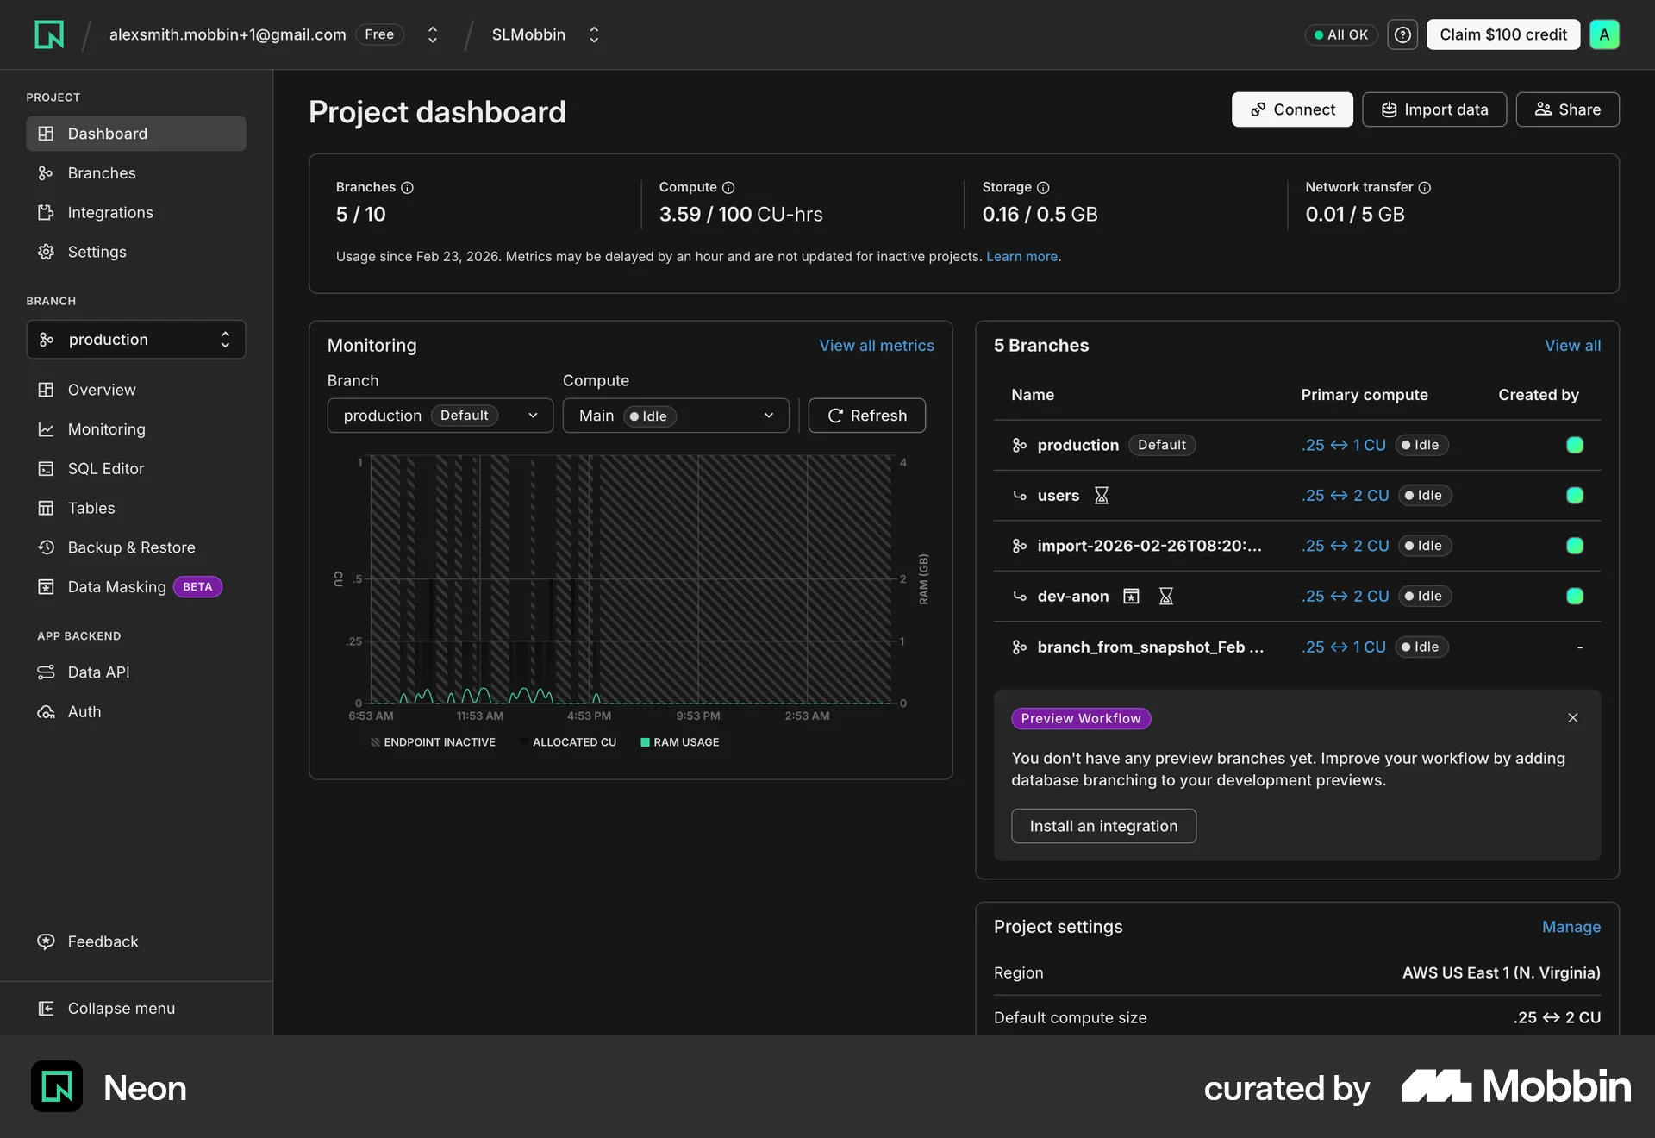
Task: Expand the Main compute dropdown
Action: (676, 416)
